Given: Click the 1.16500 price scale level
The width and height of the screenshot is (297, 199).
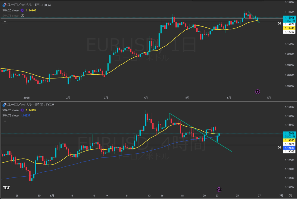Looking at the screenshot, I should point(290,107).
